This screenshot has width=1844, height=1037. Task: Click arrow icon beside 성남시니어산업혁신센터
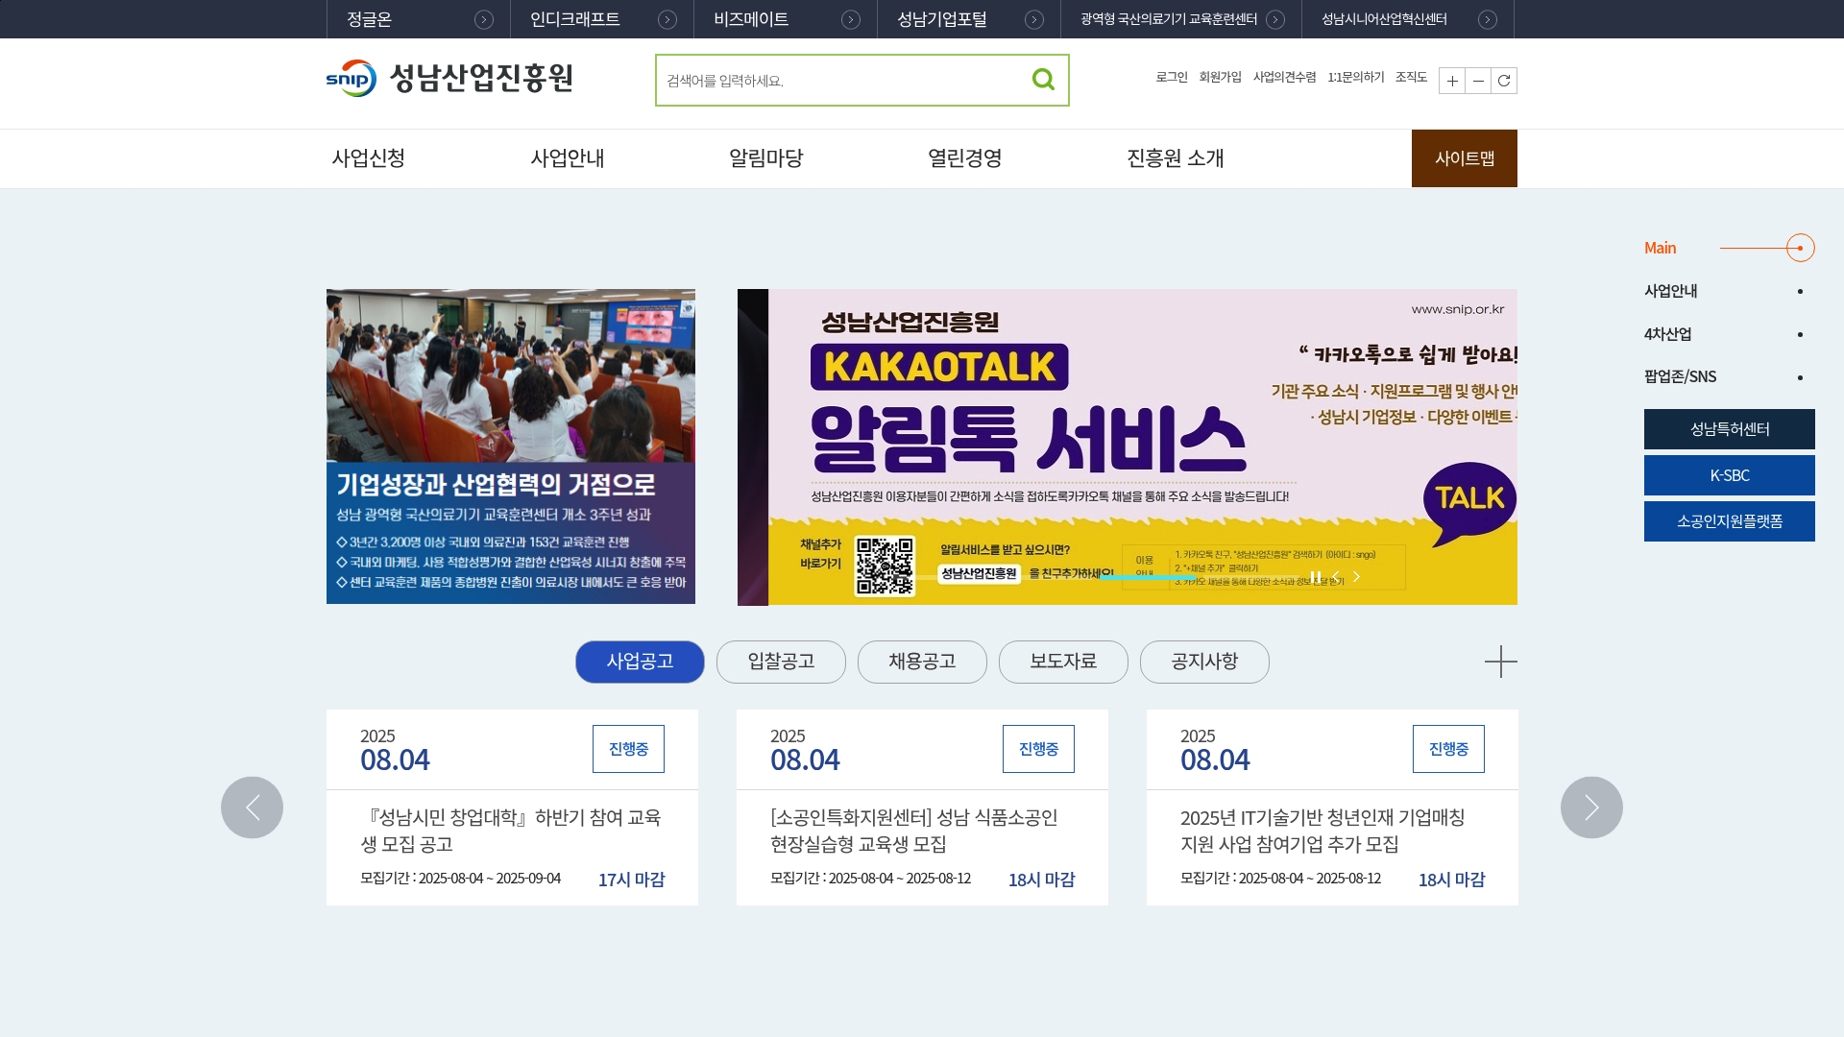(1488, 19)
